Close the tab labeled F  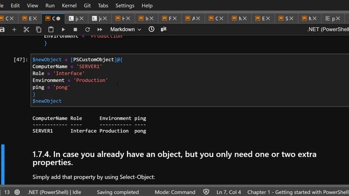(174, 19)
